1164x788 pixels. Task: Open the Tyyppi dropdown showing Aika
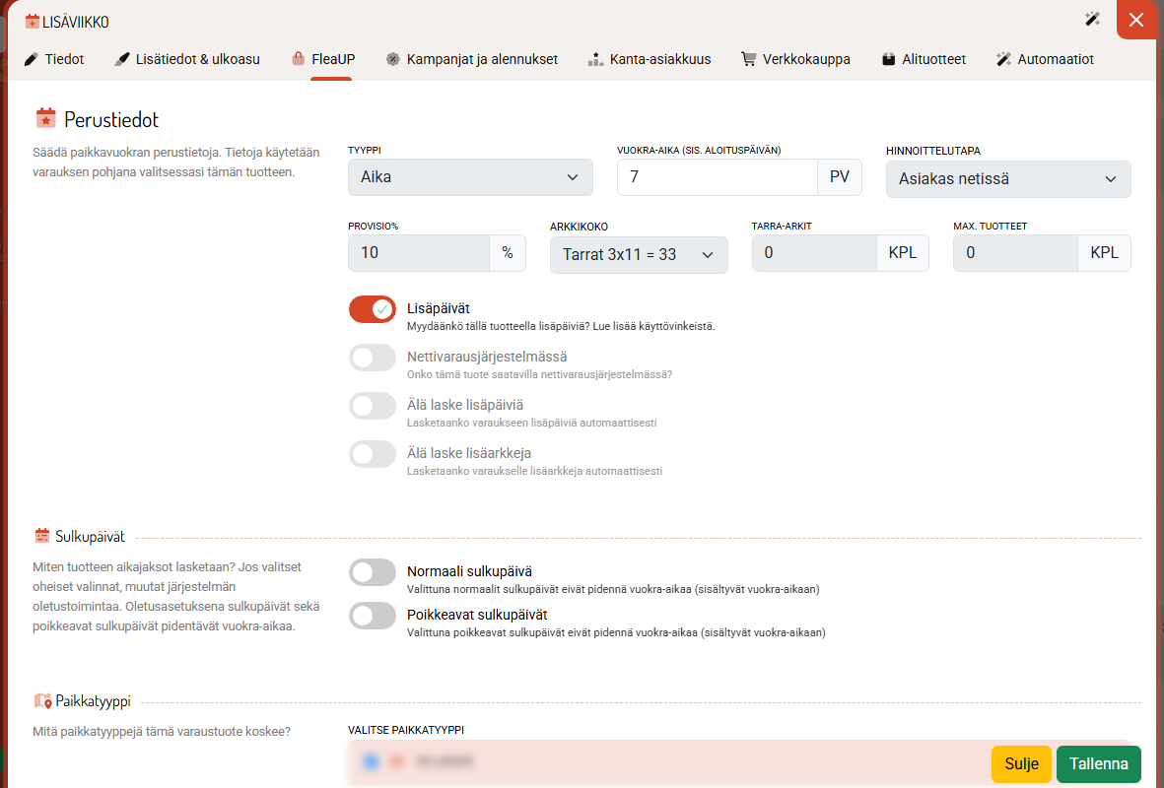click(x=471, y=177)
